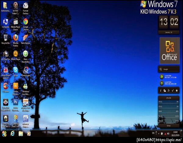Viewport: 183px width, 143px height.
Task: Launch Internet Explorer from taskbar
Action: point(13,134)
